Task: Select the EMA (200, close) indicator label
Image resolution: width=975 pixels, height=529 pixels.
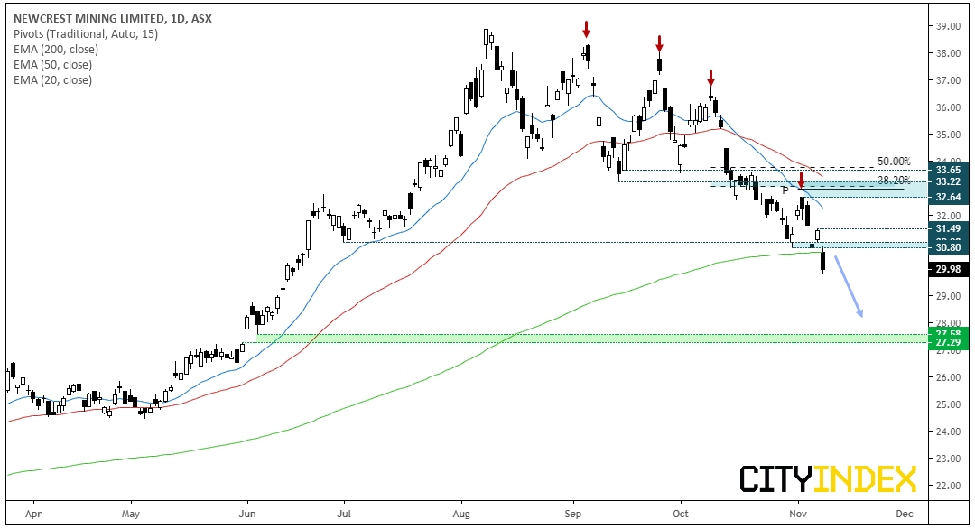Action: tap(56, 49)
